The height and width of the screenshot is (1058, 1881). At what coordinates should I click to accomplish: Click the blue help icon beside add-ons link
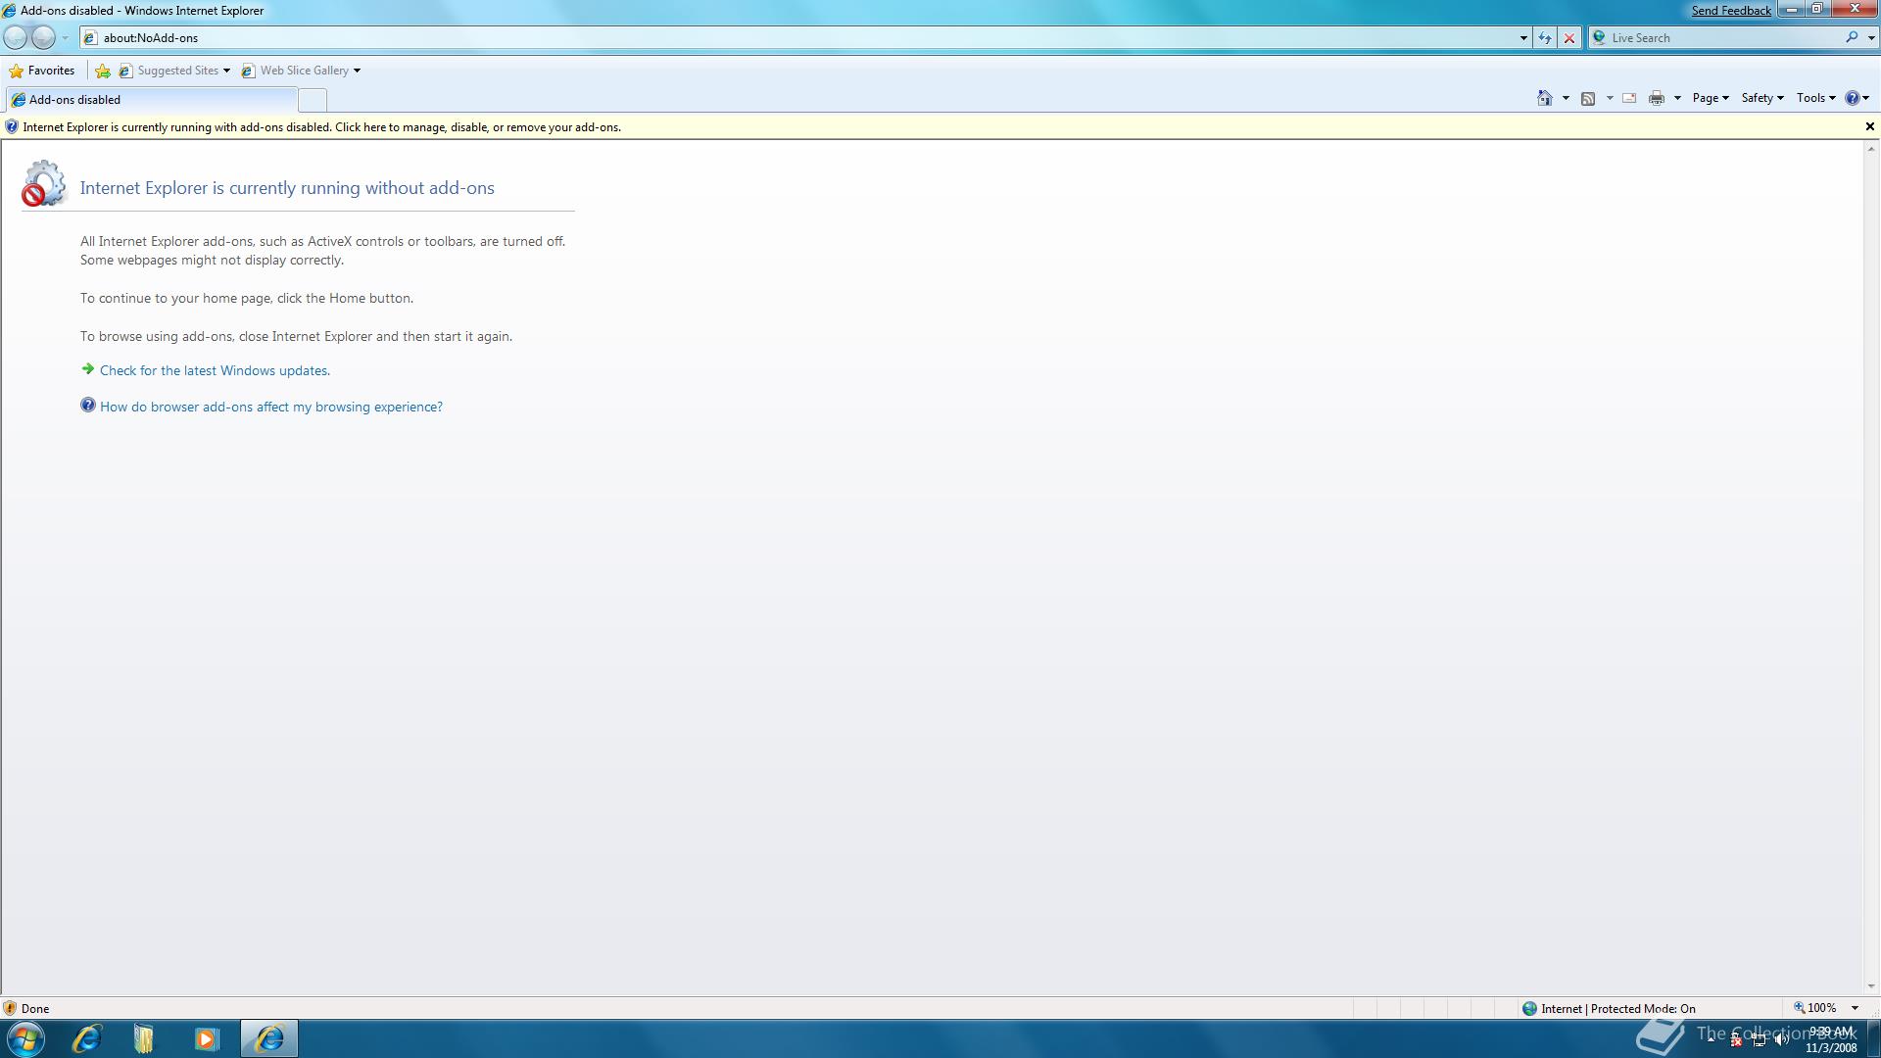click(88, 406)
